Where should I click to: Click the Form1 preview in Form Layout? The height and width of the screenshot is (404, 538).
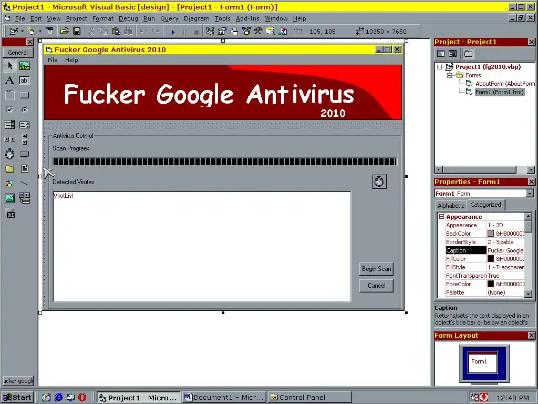tap(483, 362)
